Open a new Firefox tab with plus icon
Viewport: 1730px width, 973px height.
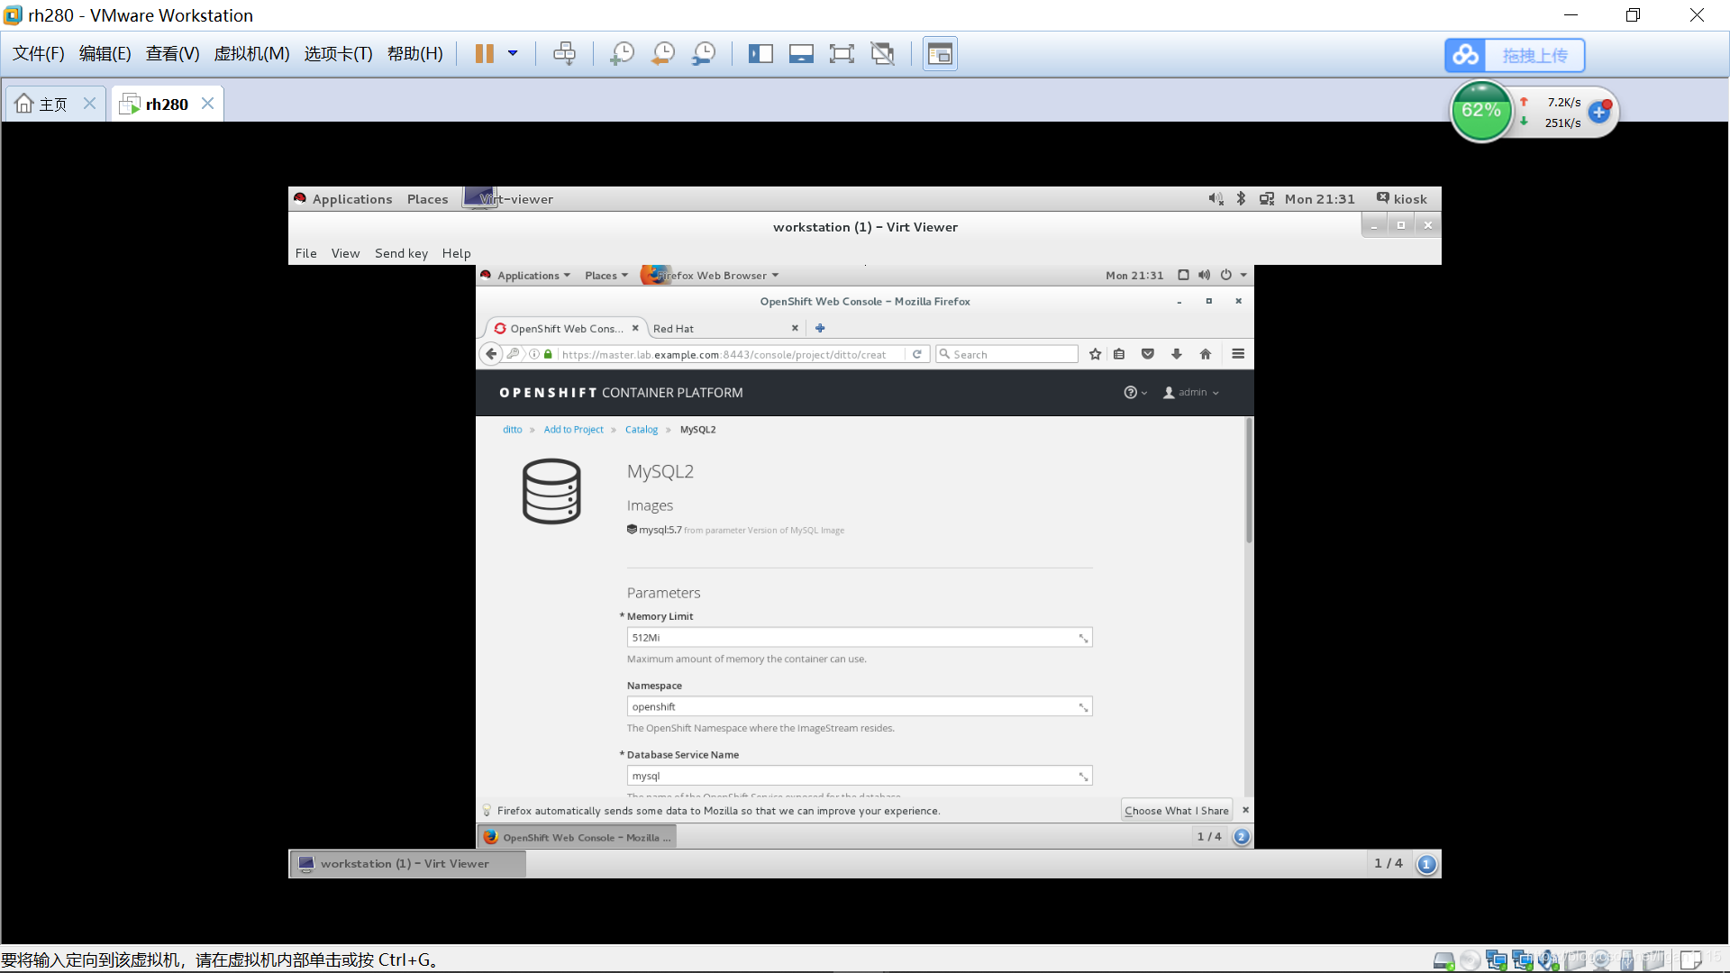click(x=820, y=328)
